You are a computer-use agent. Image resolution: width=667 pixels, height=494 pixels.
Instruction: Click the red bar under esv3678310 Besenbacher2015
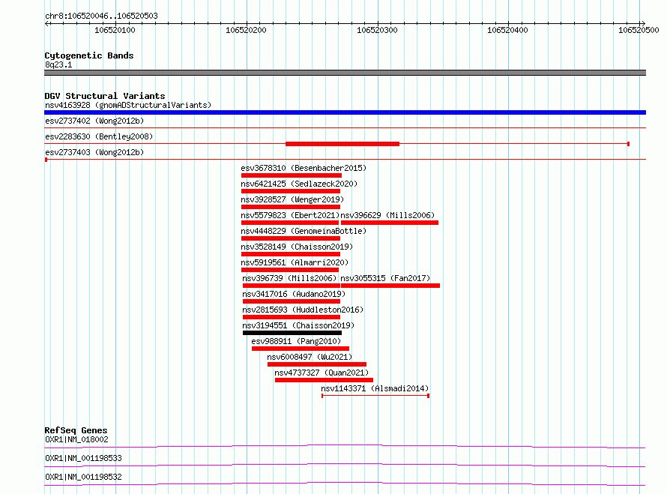(292, 175)
